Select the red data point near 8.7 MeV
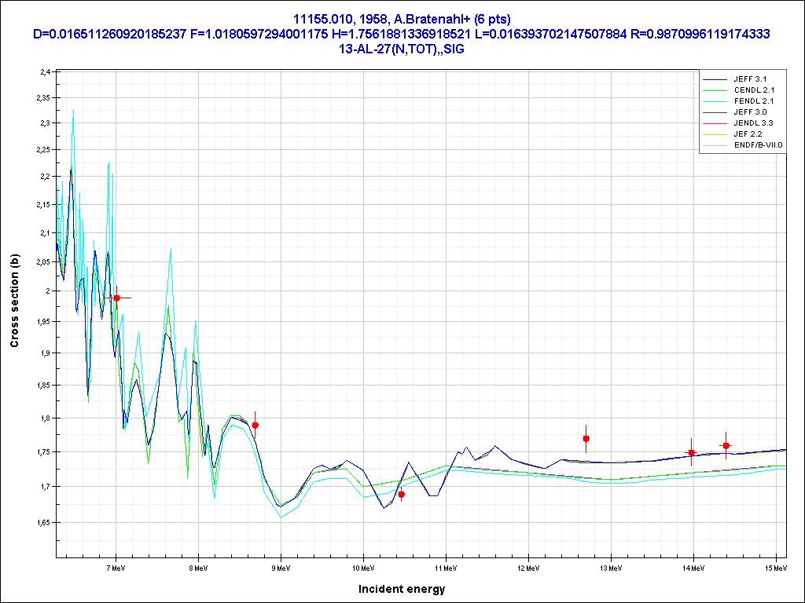This screenshot has height=603, width=805. point(255,426)
